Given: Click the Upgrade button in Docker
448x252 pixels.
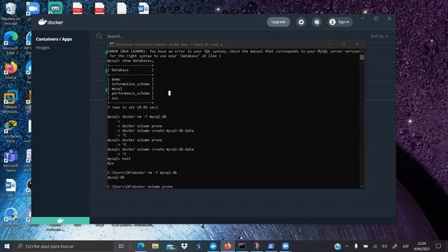Looking at the screenshot, I should tap(279, 22).
